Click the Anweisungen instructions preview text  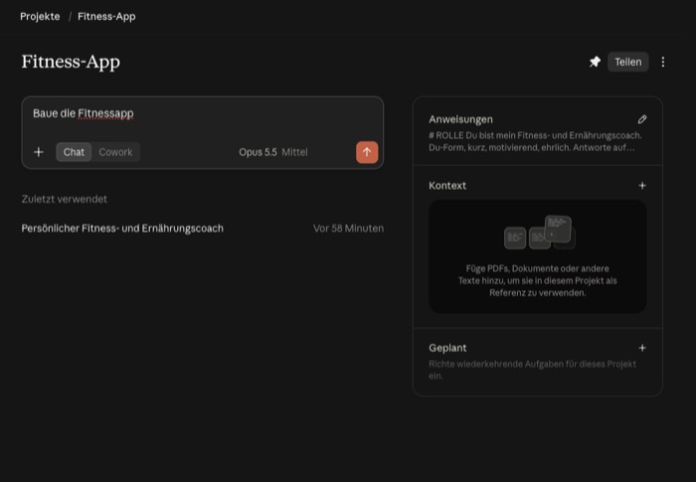click(535, 141)
